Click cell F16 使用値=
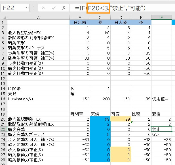The width and height of the screenshot is (175, 165). pyautogui.click(x=161, y=99)
